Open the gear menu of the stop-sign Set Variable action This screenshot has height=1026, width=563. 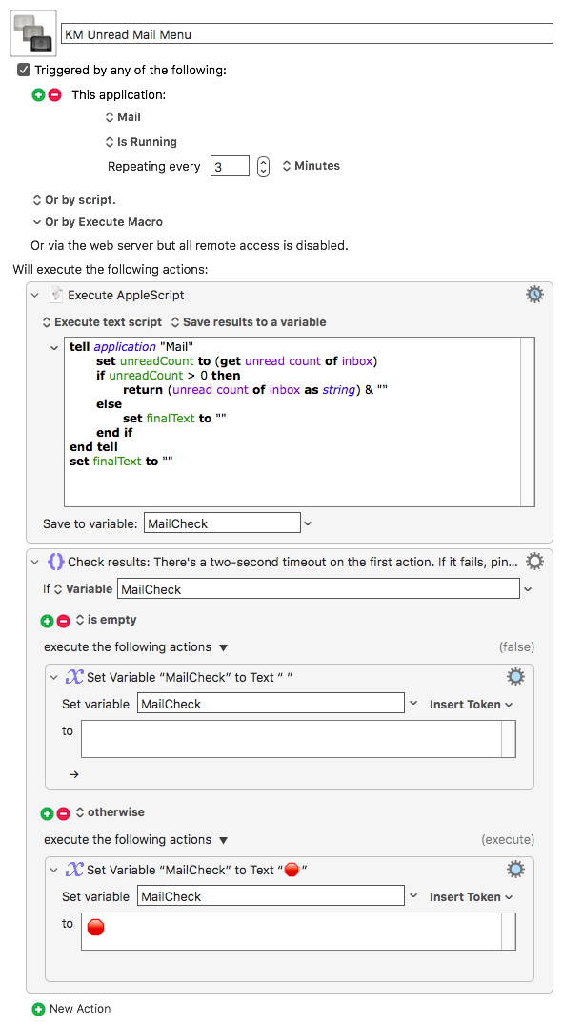pos(516,870)
